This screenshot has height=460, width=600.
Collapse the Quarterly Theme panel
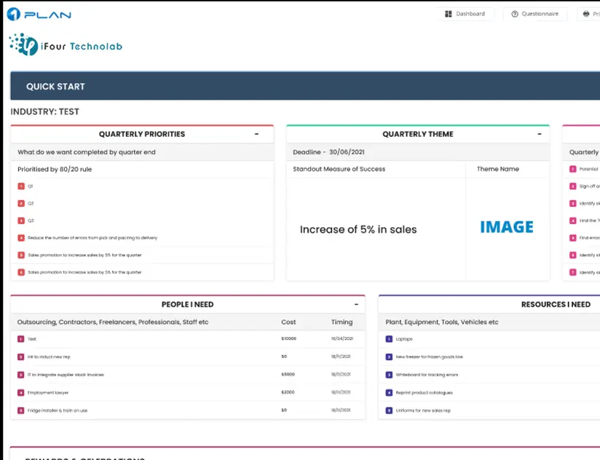coord(540,134)
